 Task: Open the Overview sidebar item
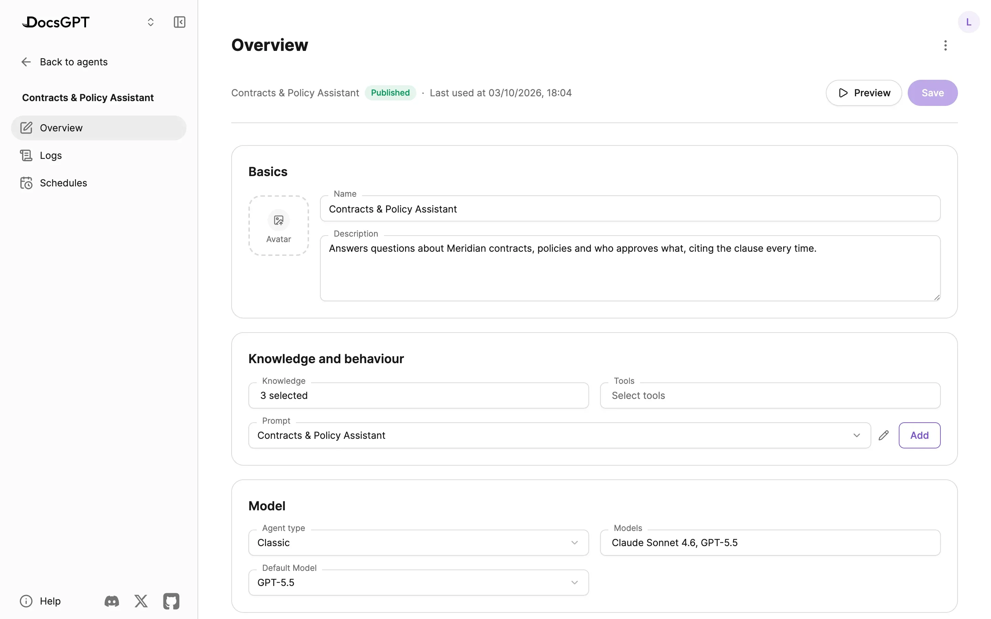tap(99, 128)
